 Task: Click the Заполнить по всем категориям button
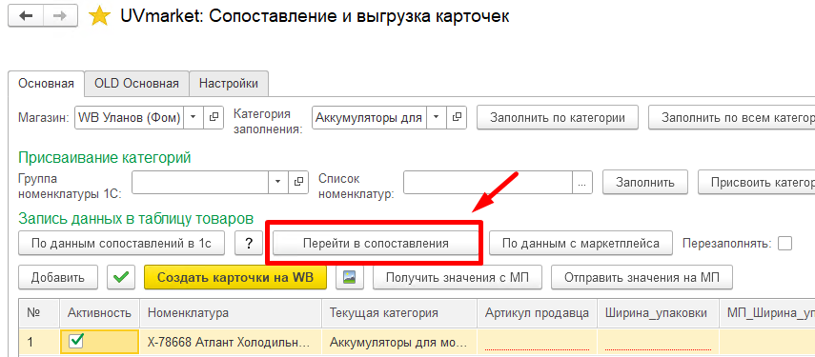click(732, 117)
